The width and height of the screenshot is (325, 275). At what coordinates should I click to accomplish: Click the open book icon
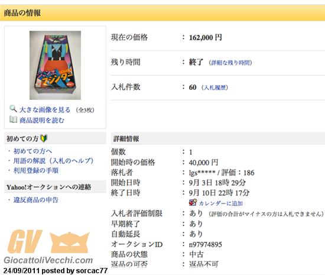click(x=13, y=119)
